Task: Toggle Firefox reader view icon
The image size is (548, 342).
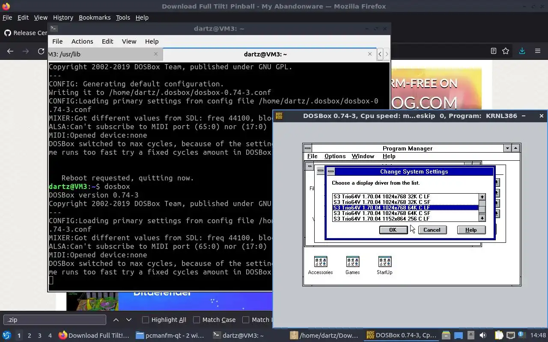Action: click(493, 51)
